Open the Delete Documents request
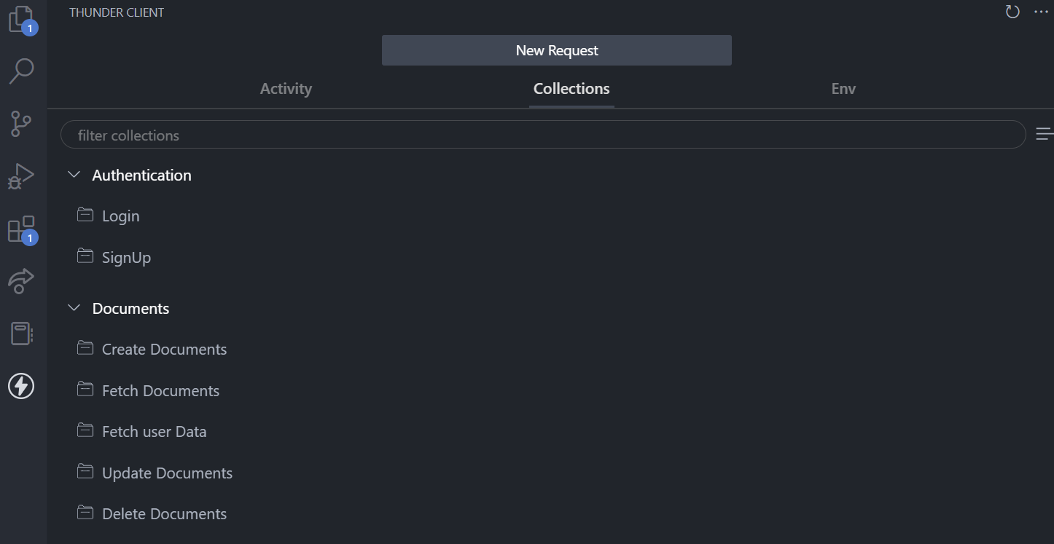 coord(164,514)
